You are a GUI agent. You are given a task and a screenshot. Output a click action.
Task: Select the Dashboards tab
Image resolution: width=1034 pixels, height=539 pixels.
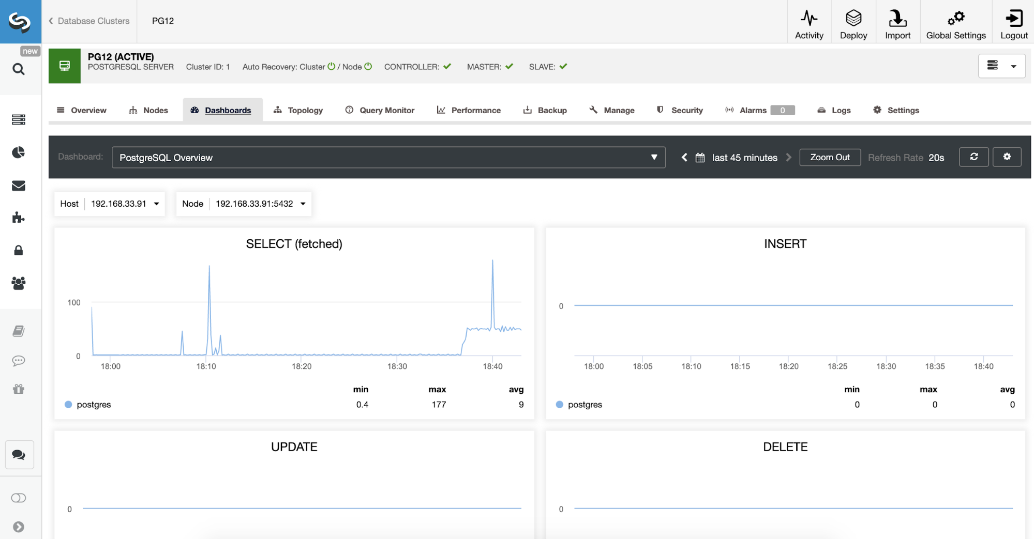[x=222, y=110]
